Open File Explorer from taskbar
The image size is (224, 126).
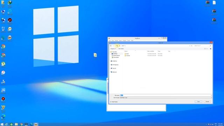pos(16,125)
